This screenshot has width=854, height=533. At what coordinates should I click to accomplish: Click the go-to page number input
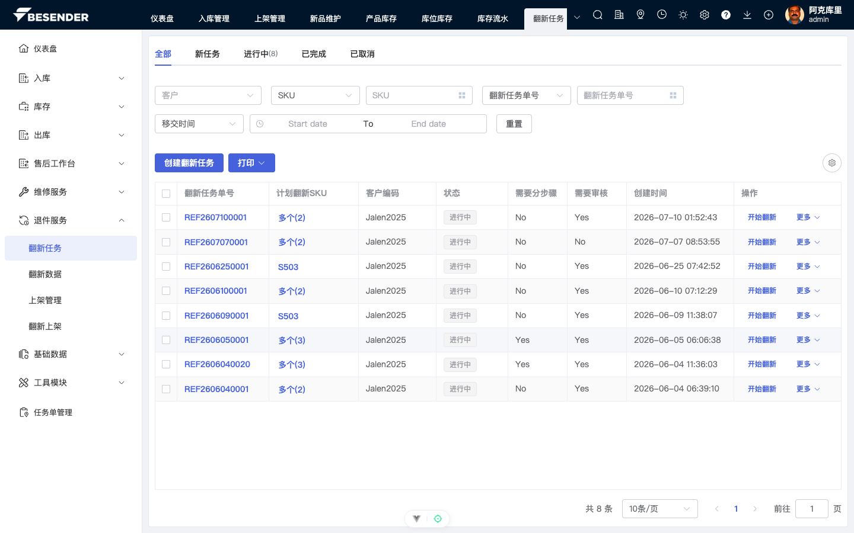812,509
